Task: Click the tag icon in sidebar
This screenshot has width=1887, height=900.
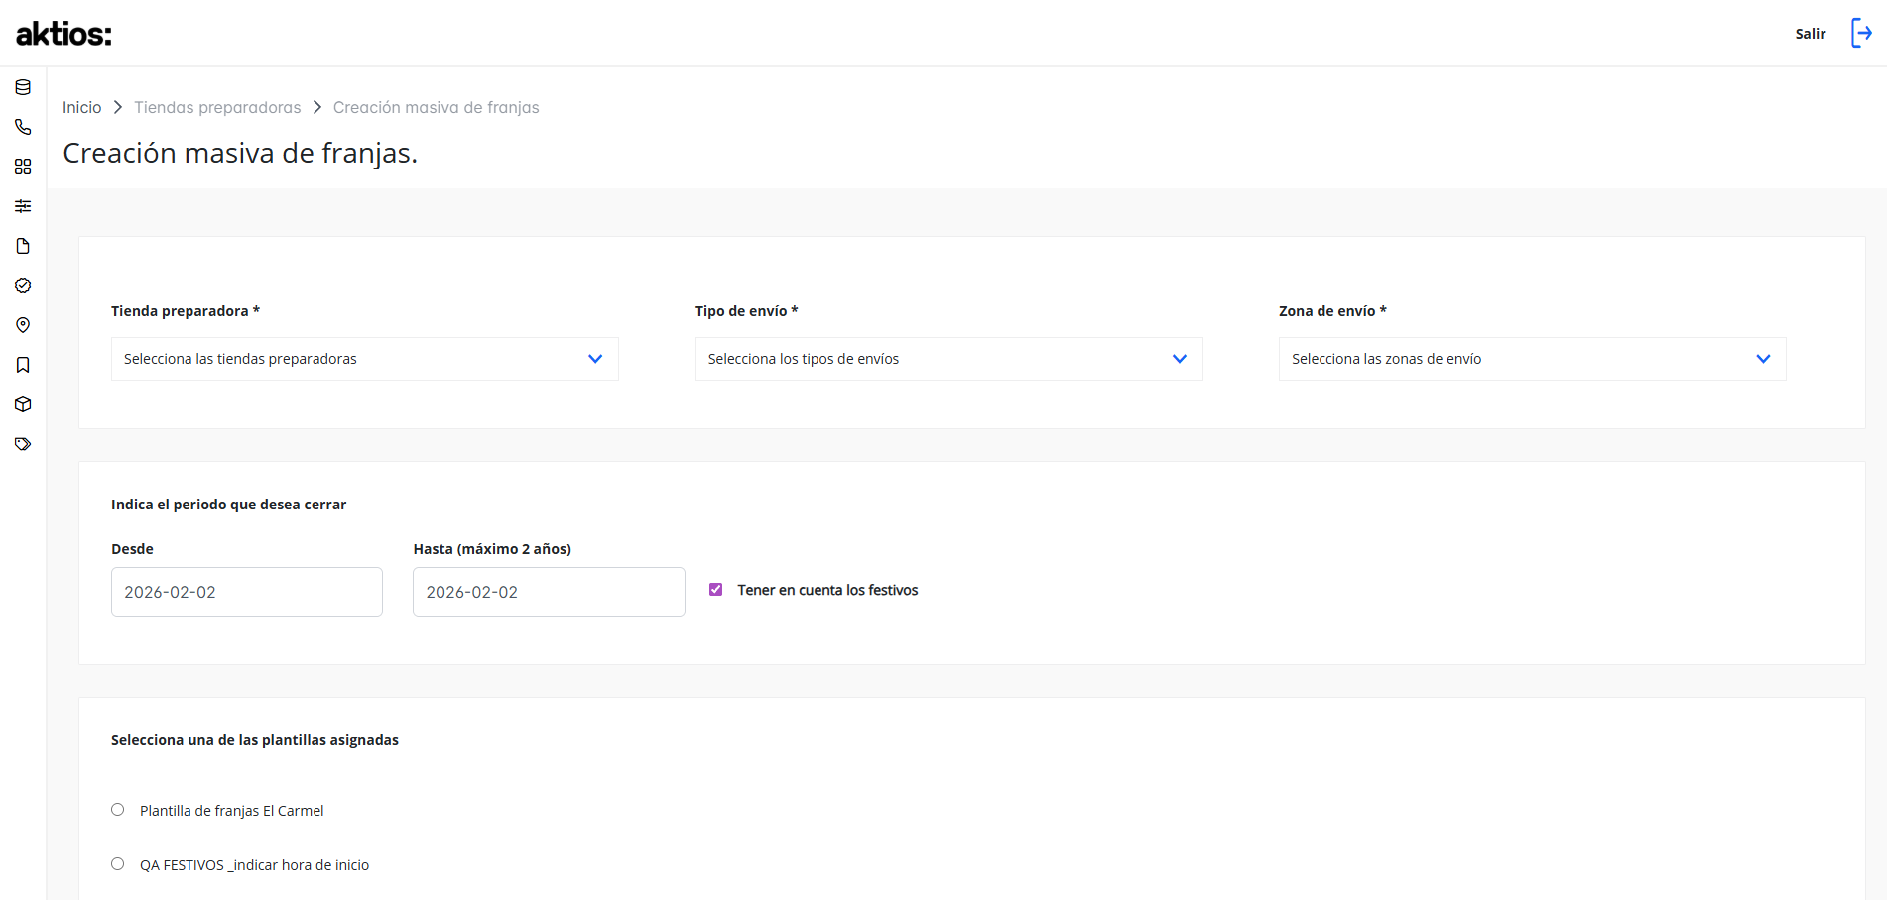Action: click(23, 444)
